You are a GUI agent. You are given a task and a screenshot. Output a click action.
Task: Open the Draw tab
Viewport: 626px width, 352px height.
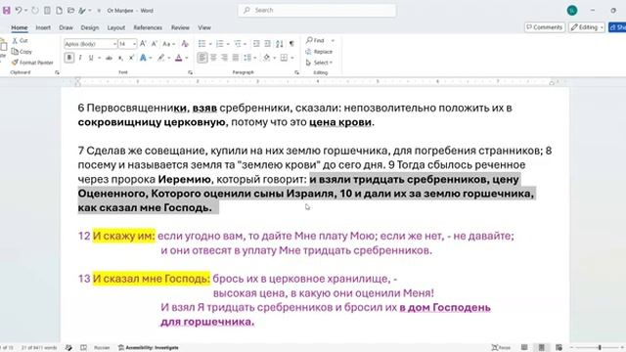click(66, 27)
